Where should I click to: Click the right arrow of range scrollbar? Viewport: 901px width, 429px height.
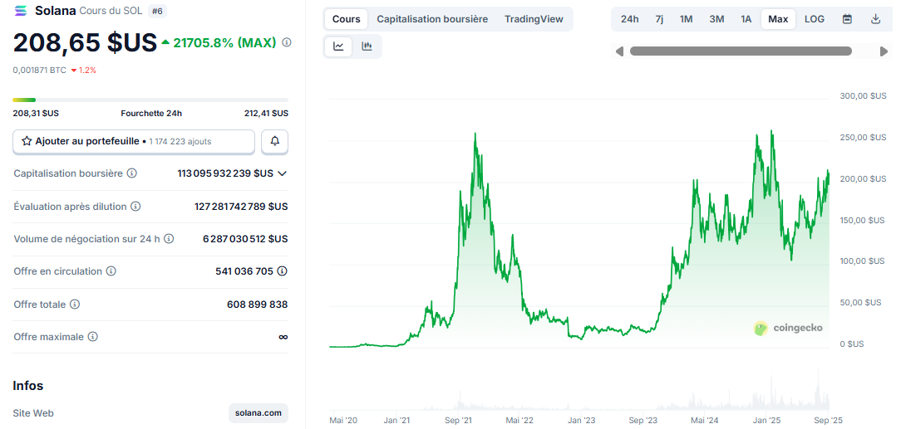(884, 51)
